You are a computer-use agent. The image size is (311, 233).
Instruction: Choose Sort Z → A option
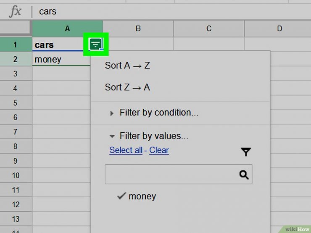[127, 87]
